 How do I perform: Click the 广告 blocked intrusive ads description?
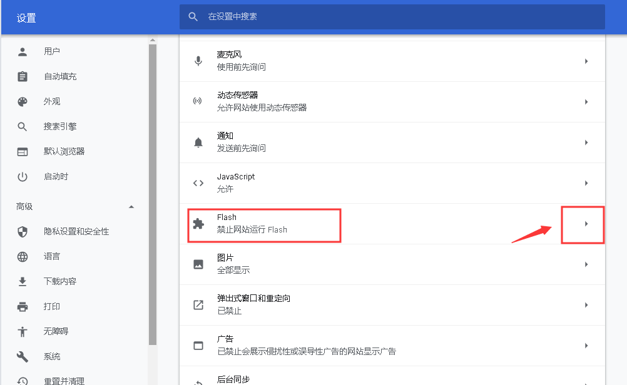click(x=307, y=351)
